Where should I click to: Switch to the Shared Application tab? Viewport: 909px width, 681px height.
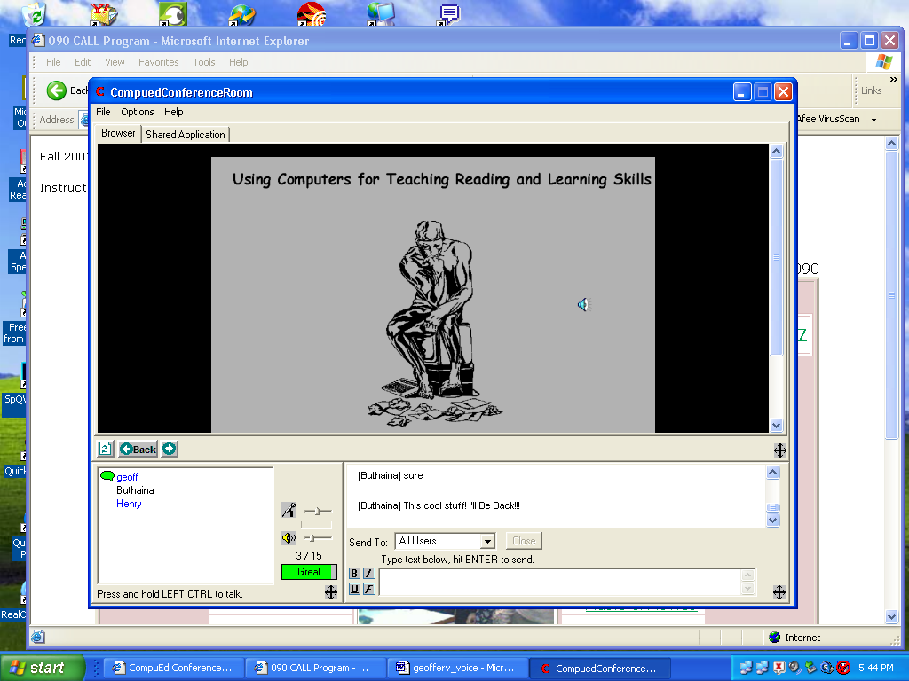(x=185, y=135)
